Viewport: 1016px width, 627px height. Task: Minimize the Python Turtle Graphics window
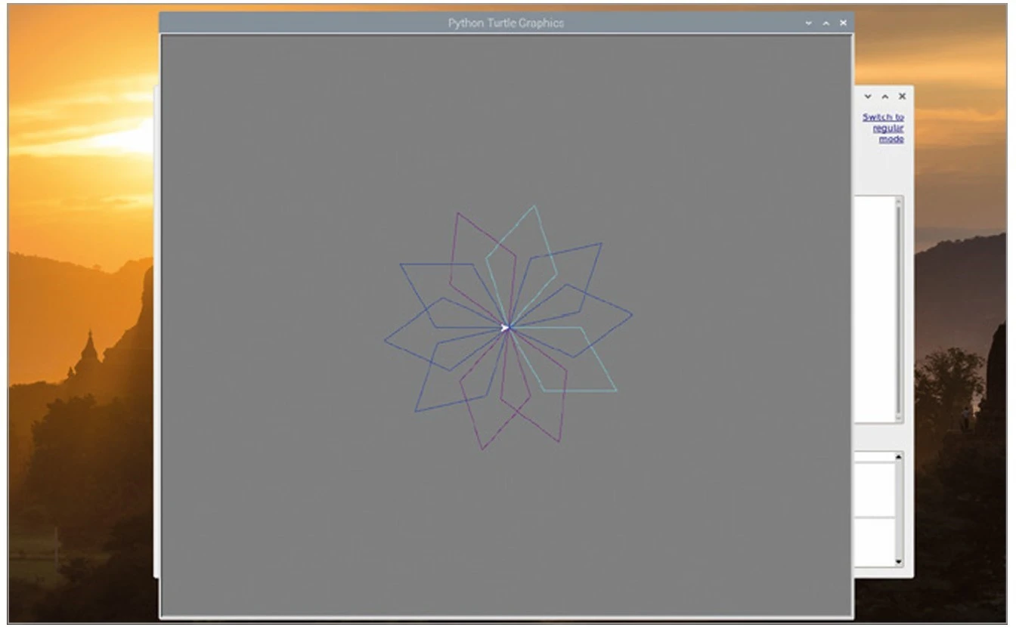(x=809, y=23)
